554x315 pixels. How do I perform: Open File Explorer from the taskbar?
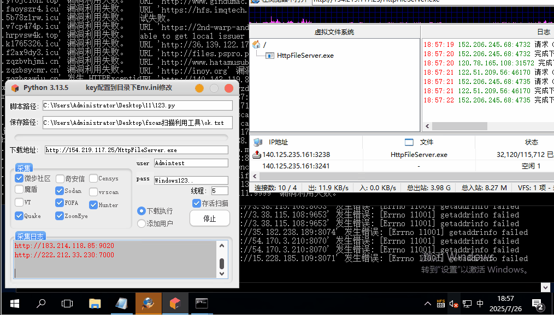(x=95, y=304)
